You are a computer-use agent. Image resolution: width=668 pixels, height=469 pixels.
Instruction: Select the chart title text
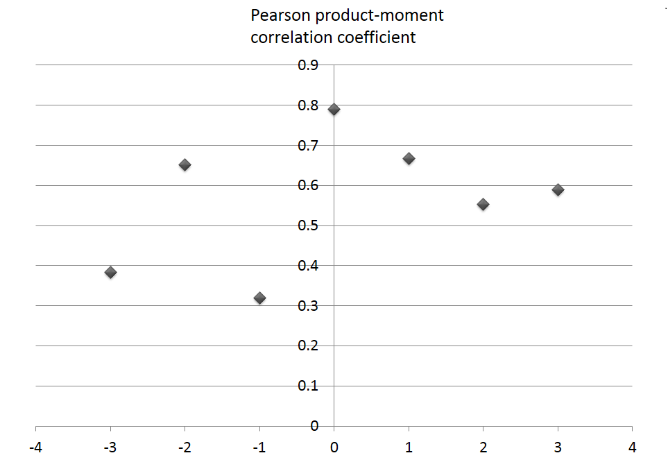point(347,26)
